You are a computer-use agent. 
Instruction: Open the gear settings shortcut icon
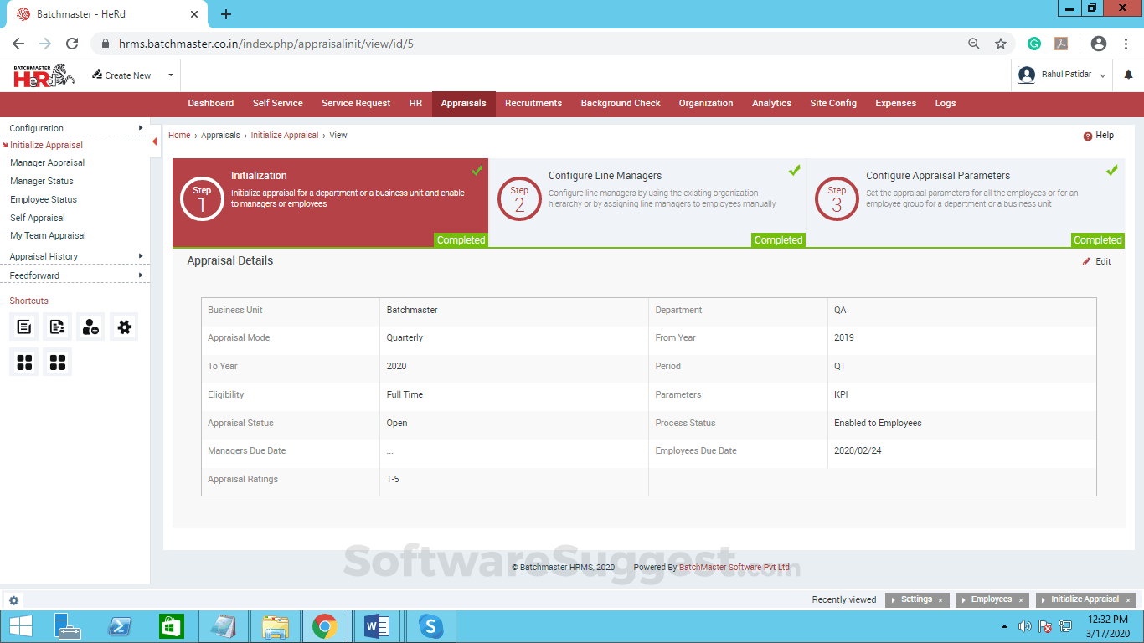coord(125,327)
